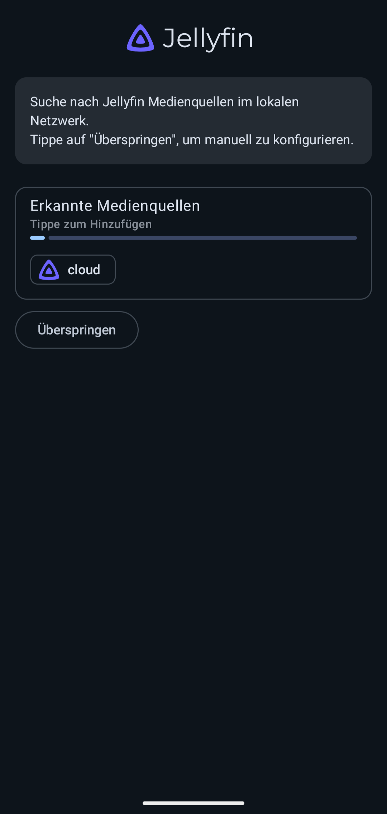
Task: Tap the cloud label text
Action: (x=84, y=270)
